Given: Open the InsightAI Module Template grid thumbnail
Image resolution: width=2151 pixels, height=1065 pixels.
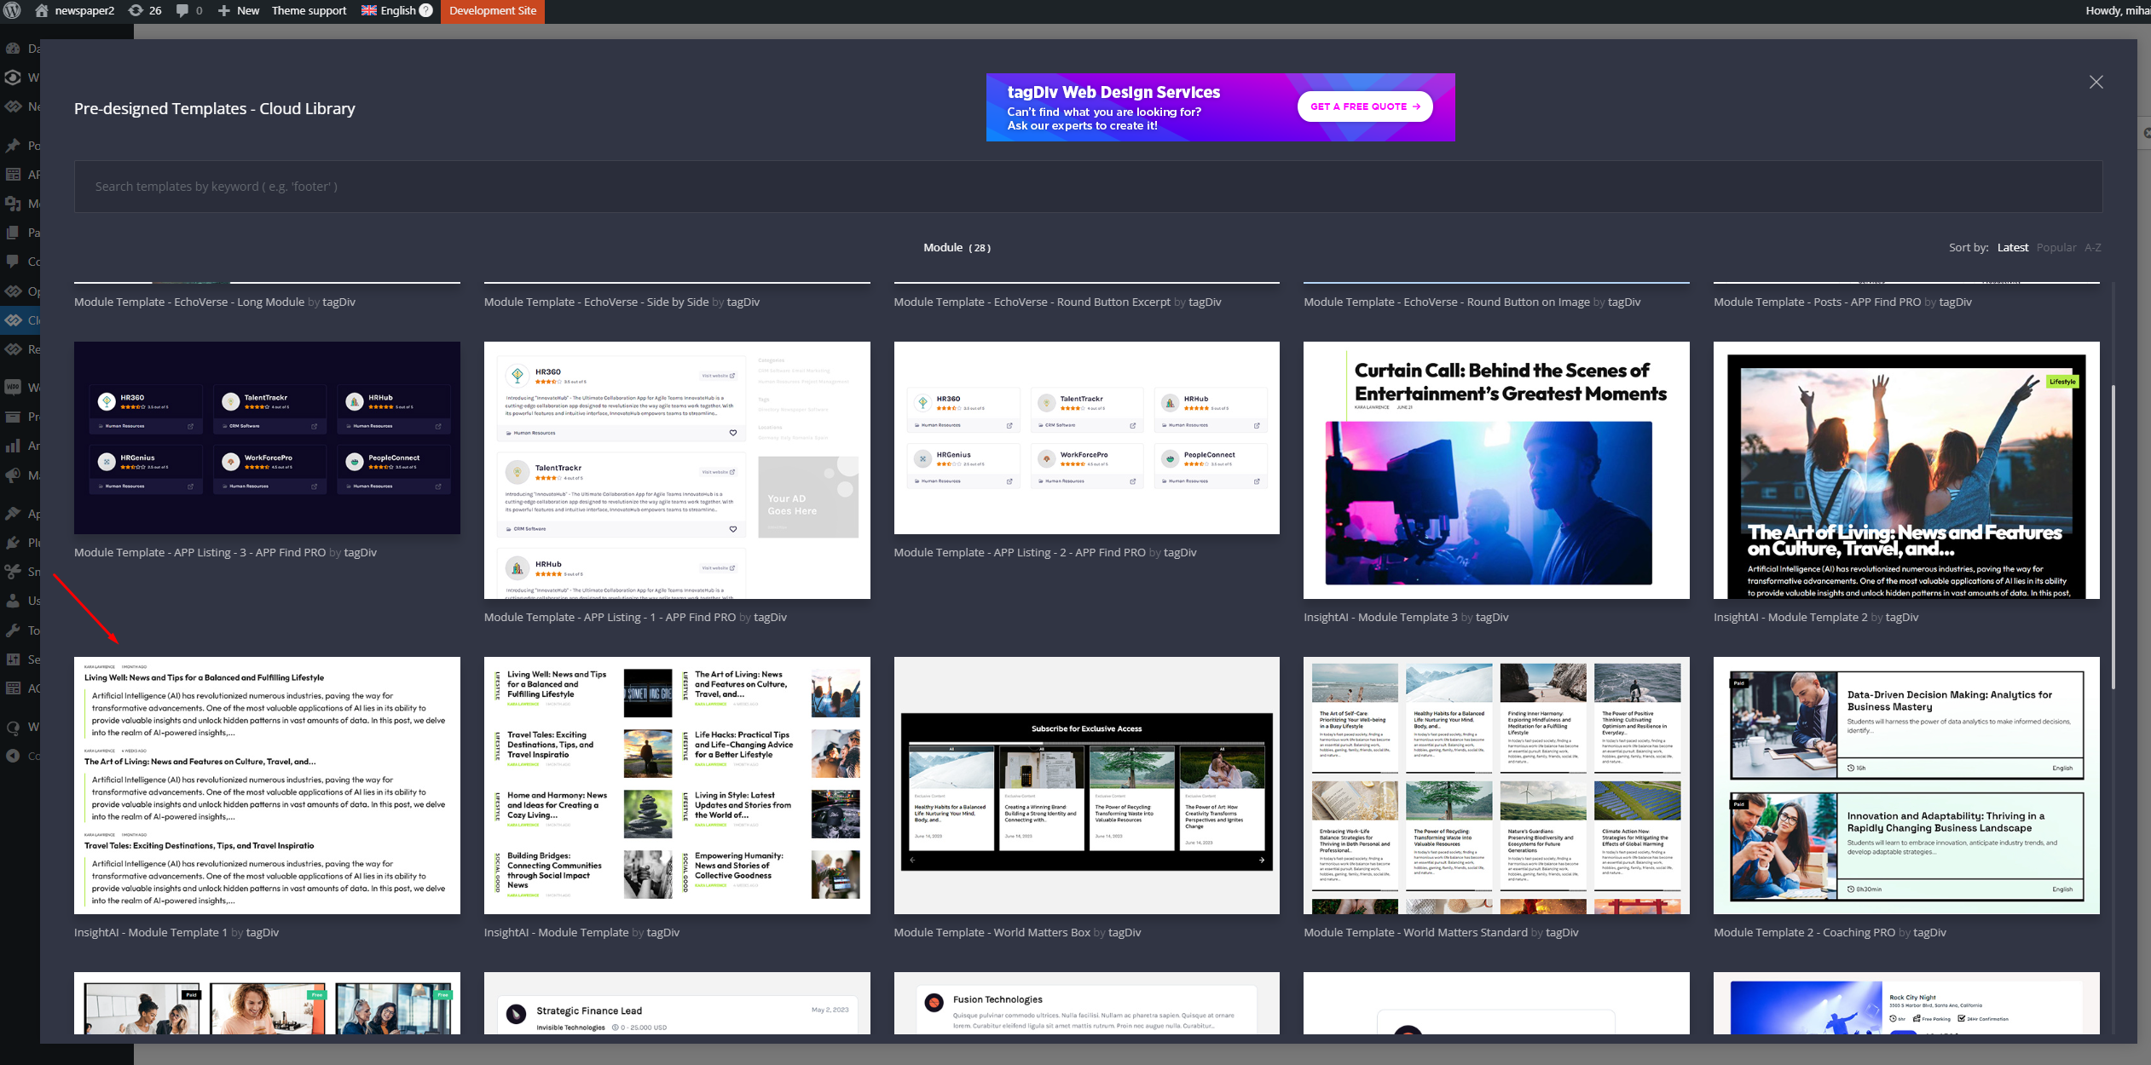Looking at the screenshot, I should 677,786.
